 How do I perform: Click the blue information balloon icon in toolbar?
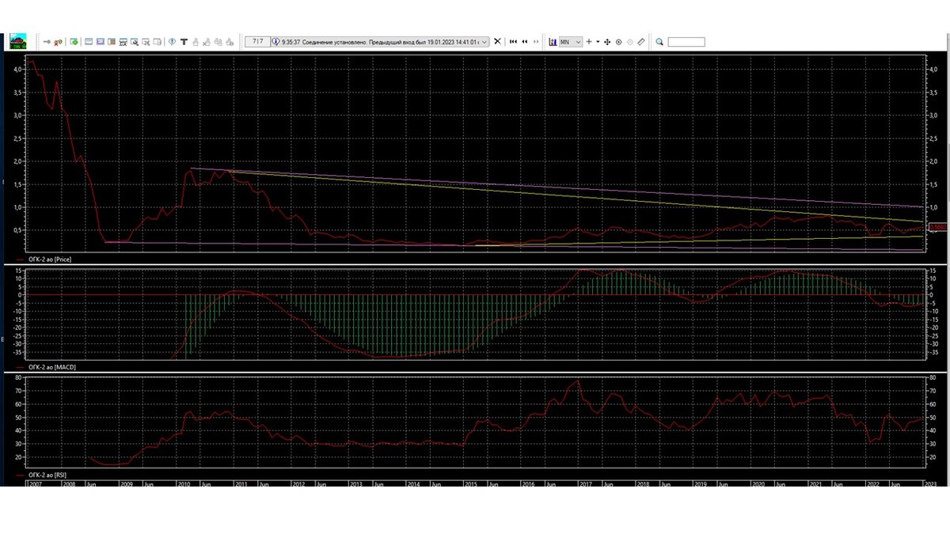[172, 41]
